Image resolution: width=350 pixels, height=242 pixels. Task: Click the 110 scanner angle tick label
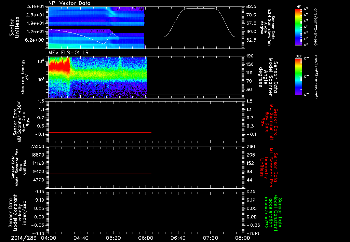point(250,73)
